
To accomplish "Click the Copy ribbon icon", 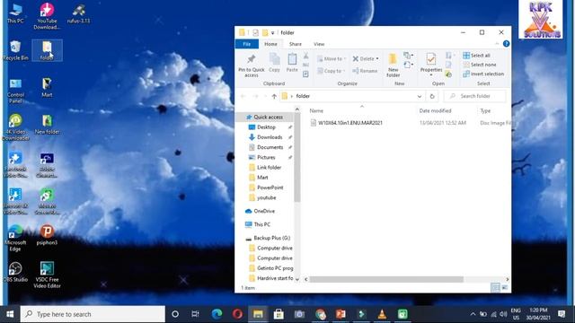I will pyautogui.click(x=274, y=62).
